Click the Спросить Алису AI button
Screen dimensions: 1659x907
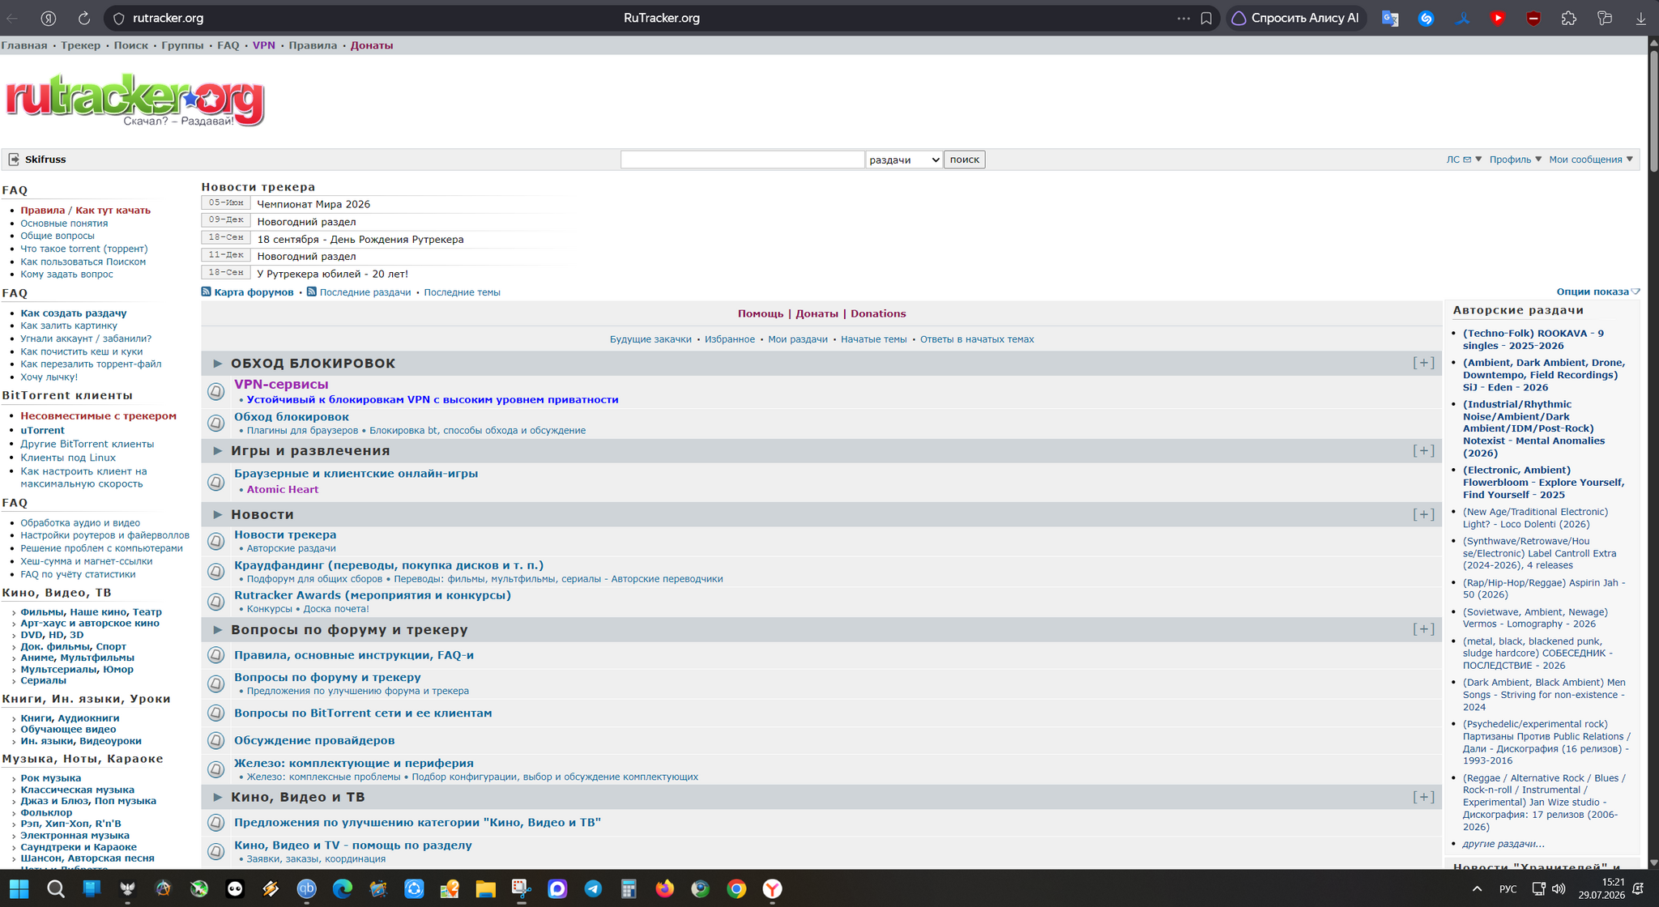(x=1298, y=18)
